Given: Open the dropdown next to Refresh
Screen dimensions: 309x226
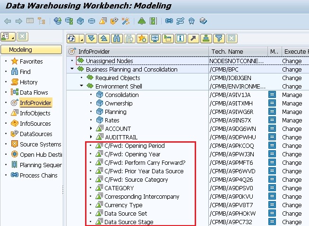Looking at the screenshot, I should pyautogui.click(x=82, y=39).
